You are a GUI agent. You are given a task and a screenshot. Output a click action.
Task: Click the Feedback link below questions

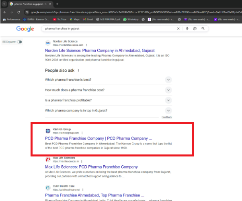(166, 117)
